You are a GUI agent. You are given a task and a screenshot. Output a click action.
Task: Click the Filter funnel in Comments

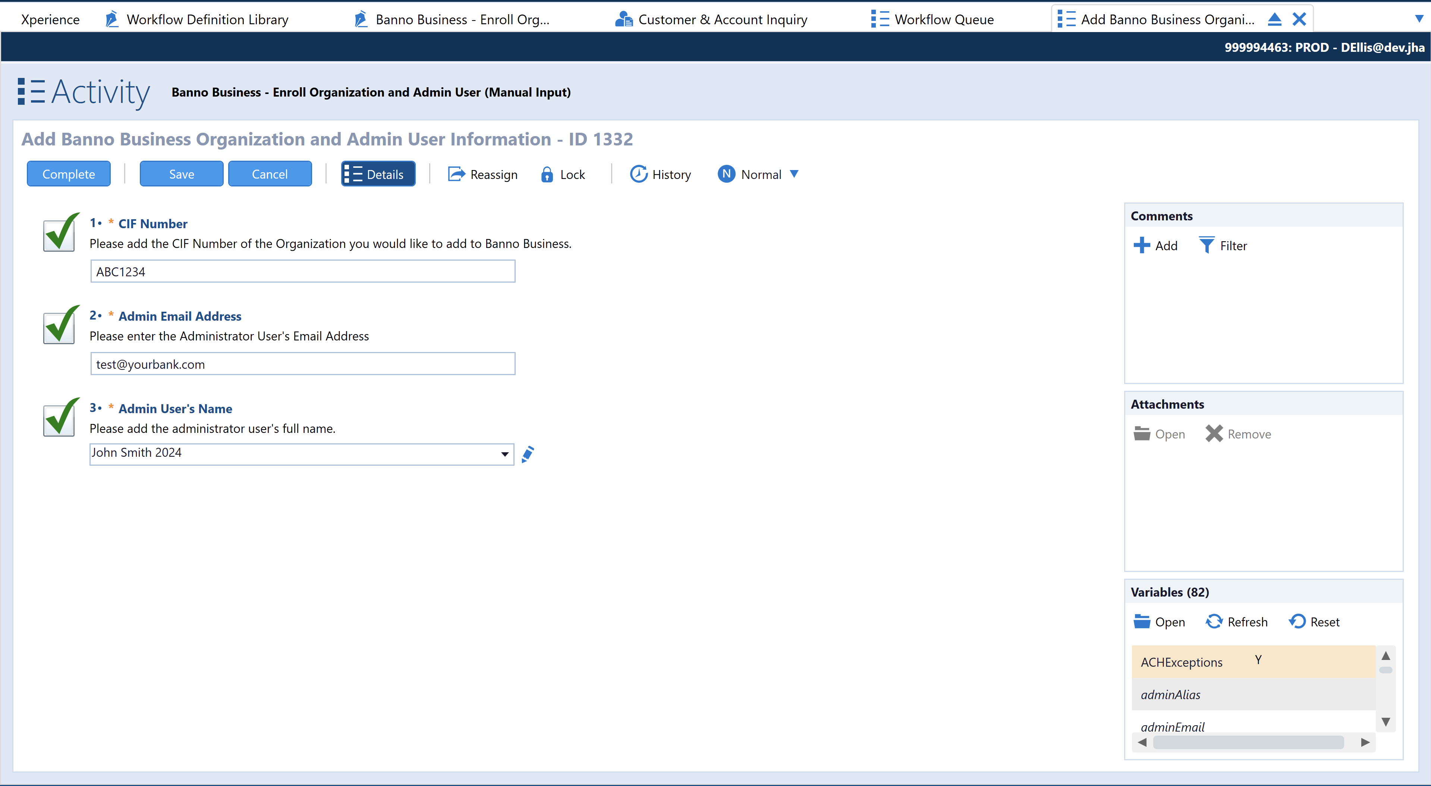[1207, 245]
